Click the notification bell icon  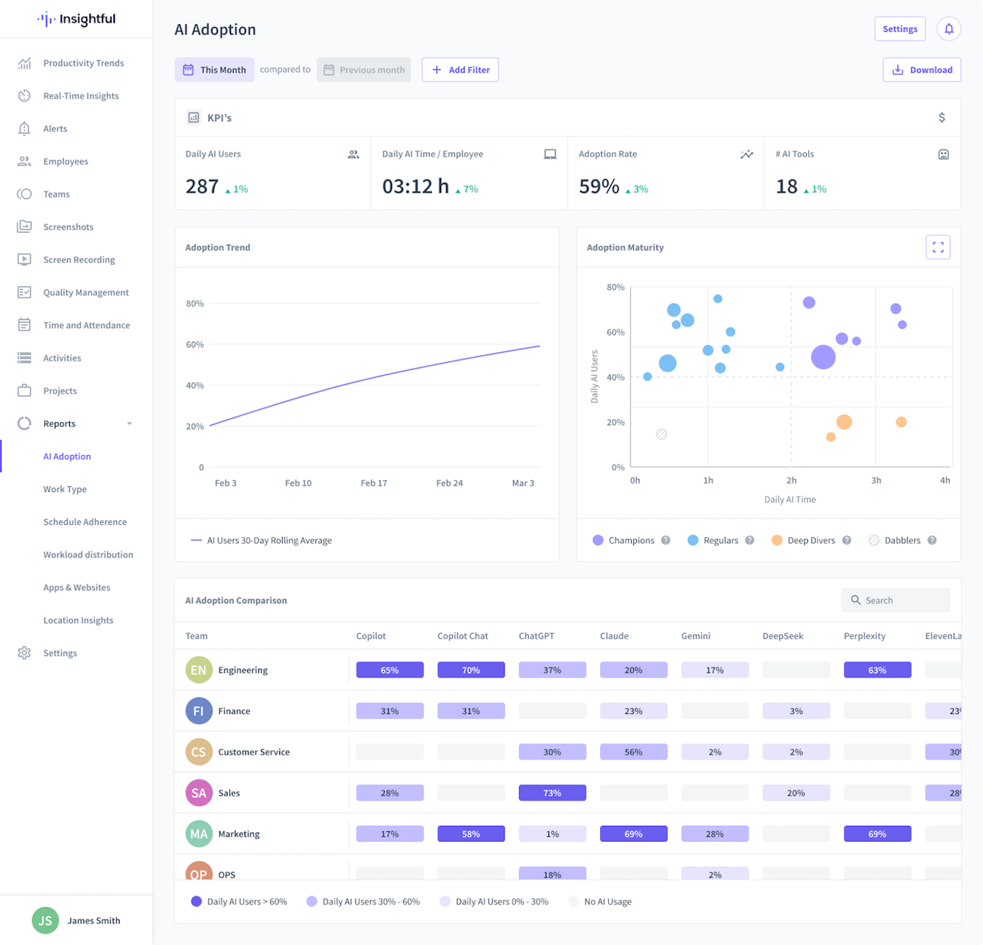[949, 29]
